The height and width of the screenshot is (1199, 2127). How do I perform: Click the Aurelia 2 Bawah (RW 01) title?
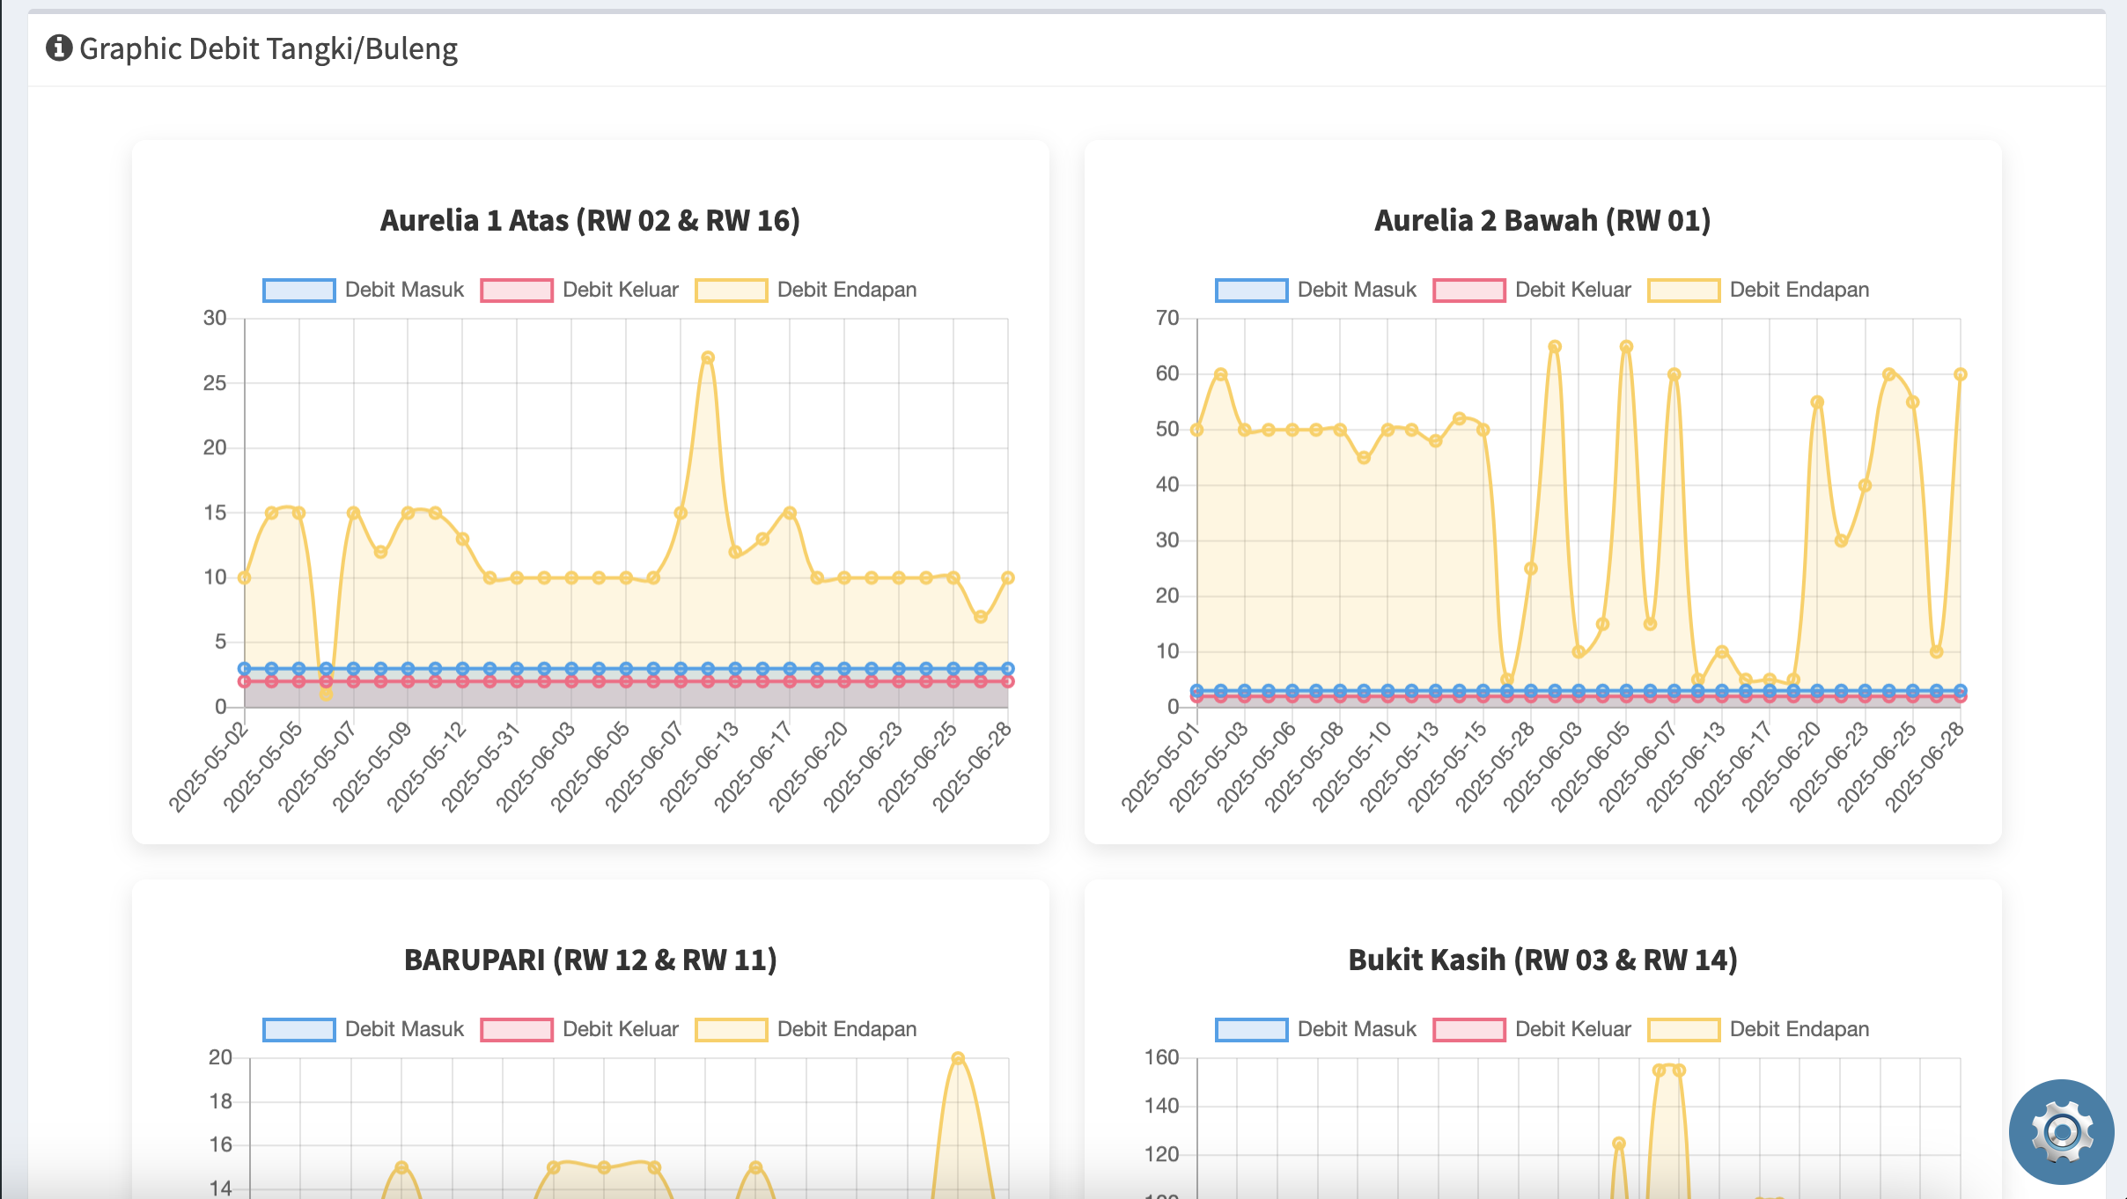click(1542, 220)
